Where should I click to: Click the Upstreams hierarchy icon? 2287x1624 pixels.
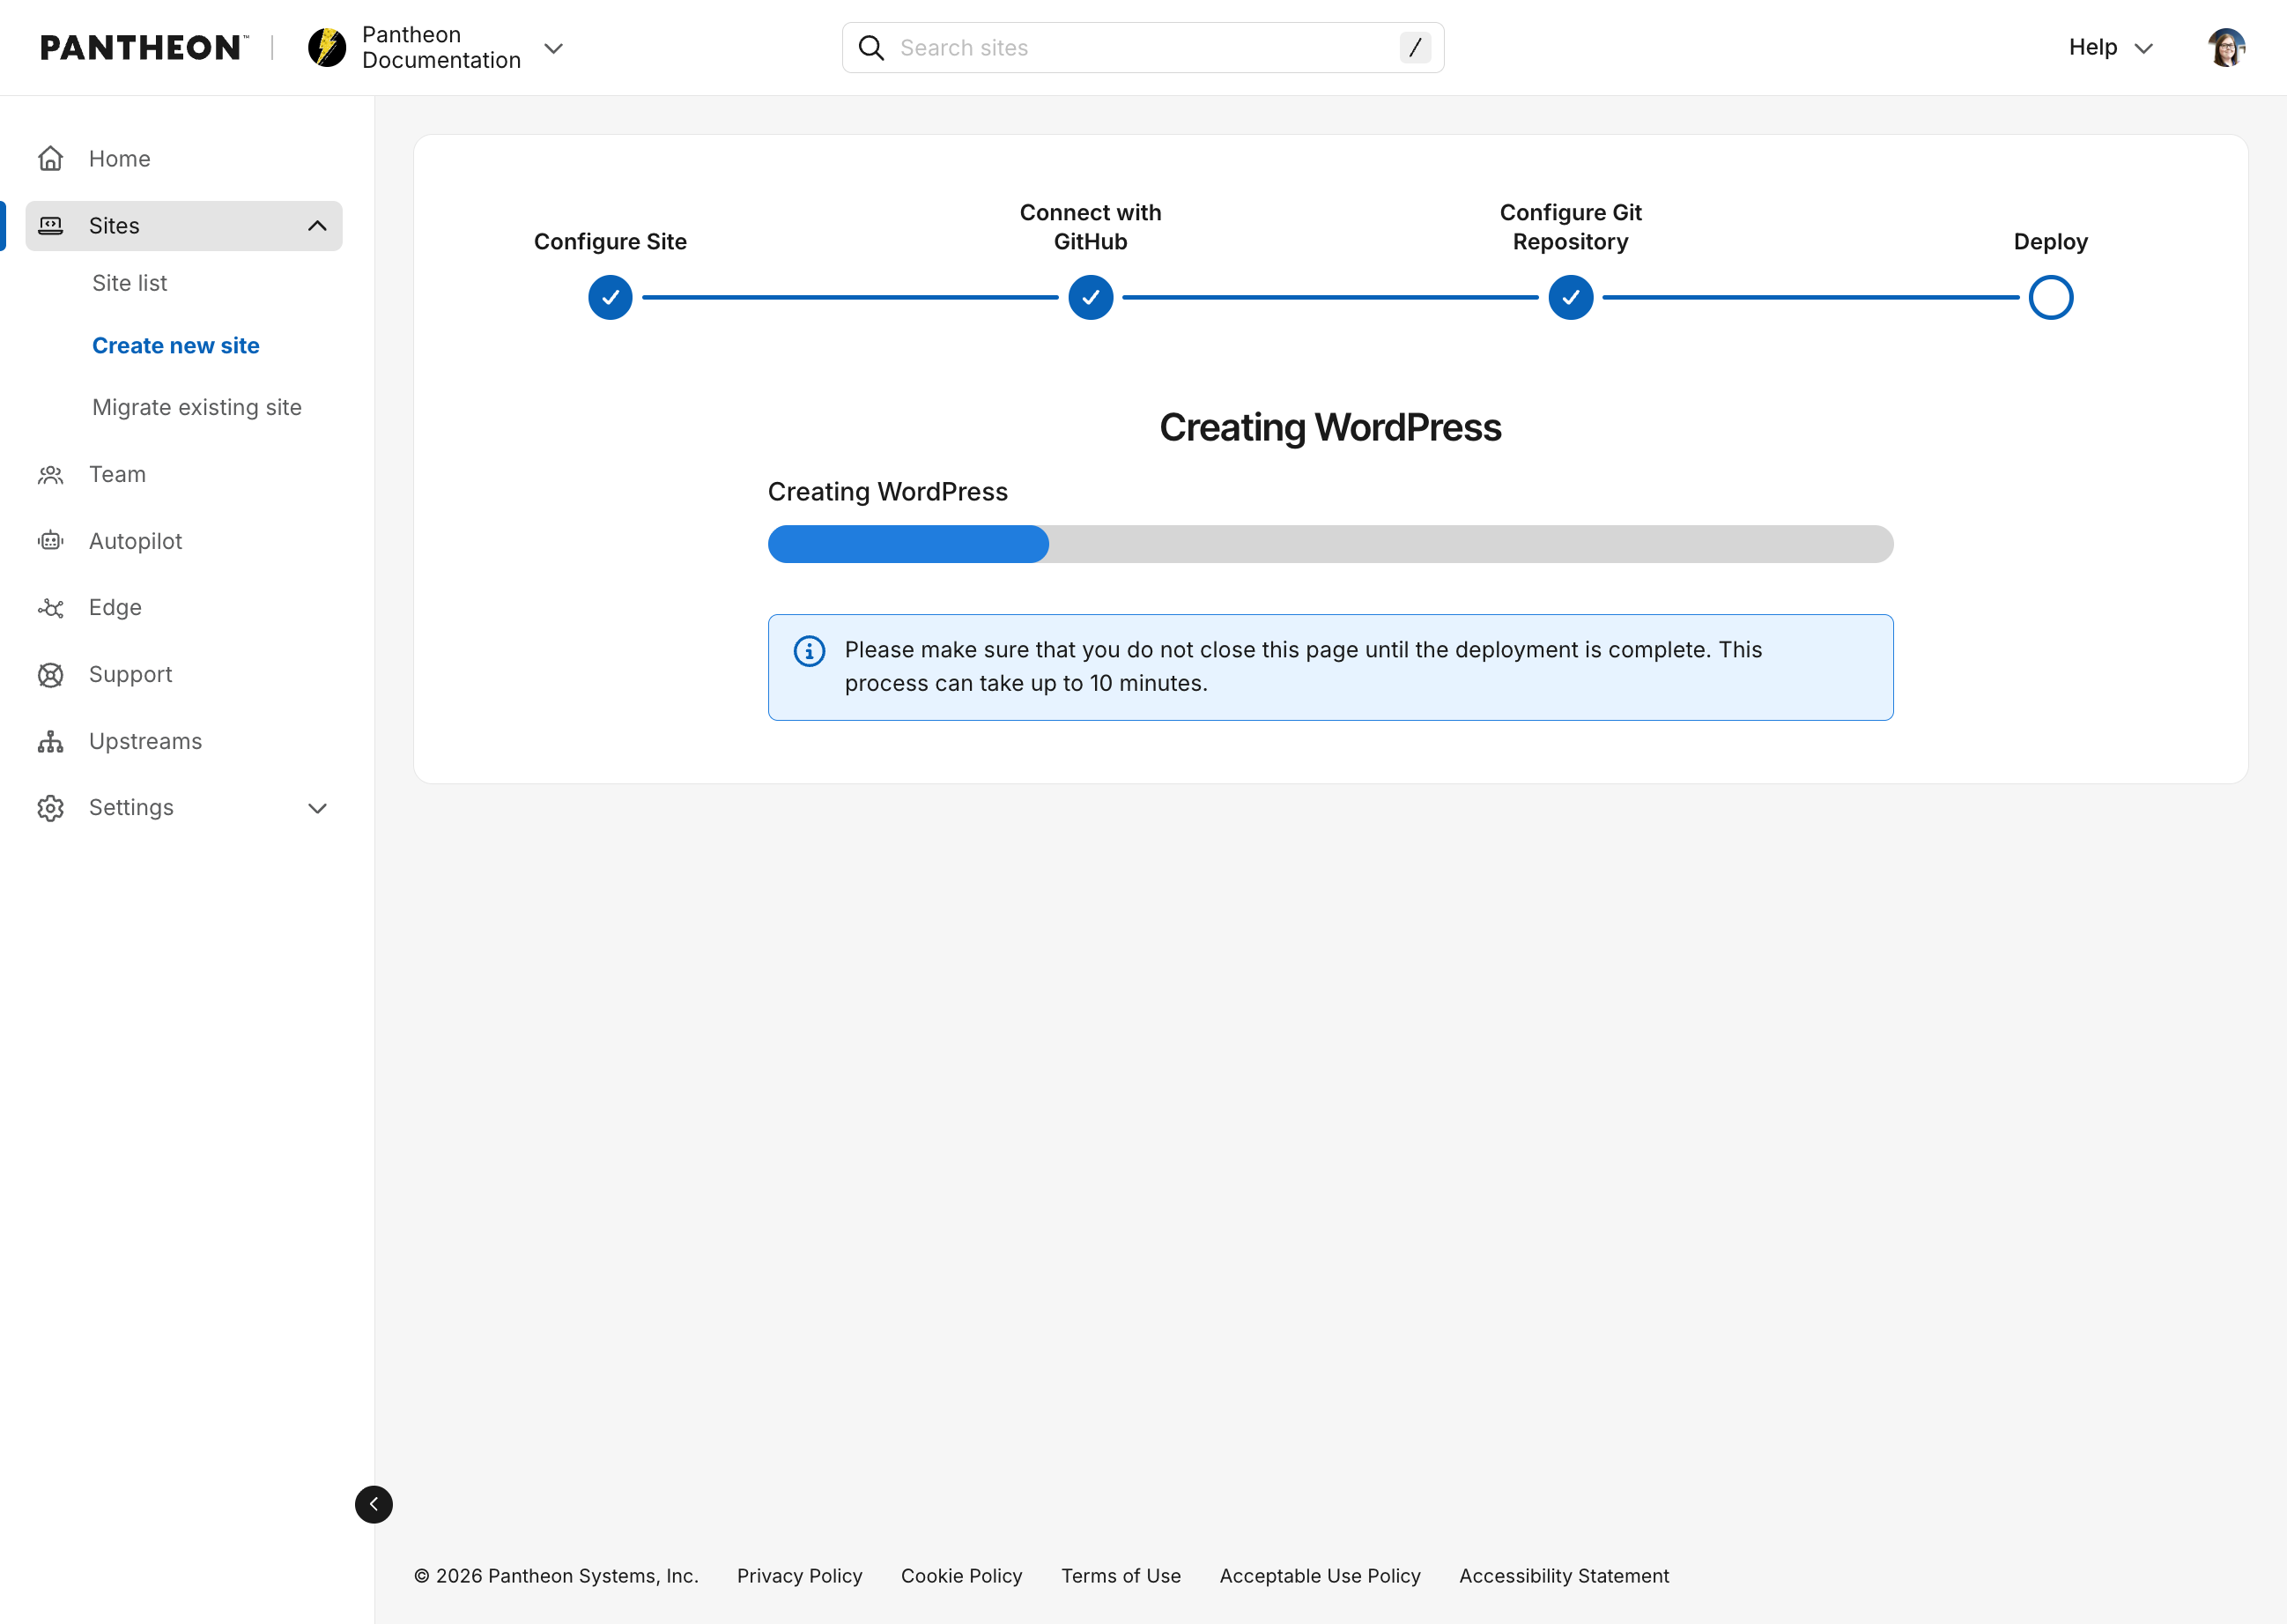point(51,742)
